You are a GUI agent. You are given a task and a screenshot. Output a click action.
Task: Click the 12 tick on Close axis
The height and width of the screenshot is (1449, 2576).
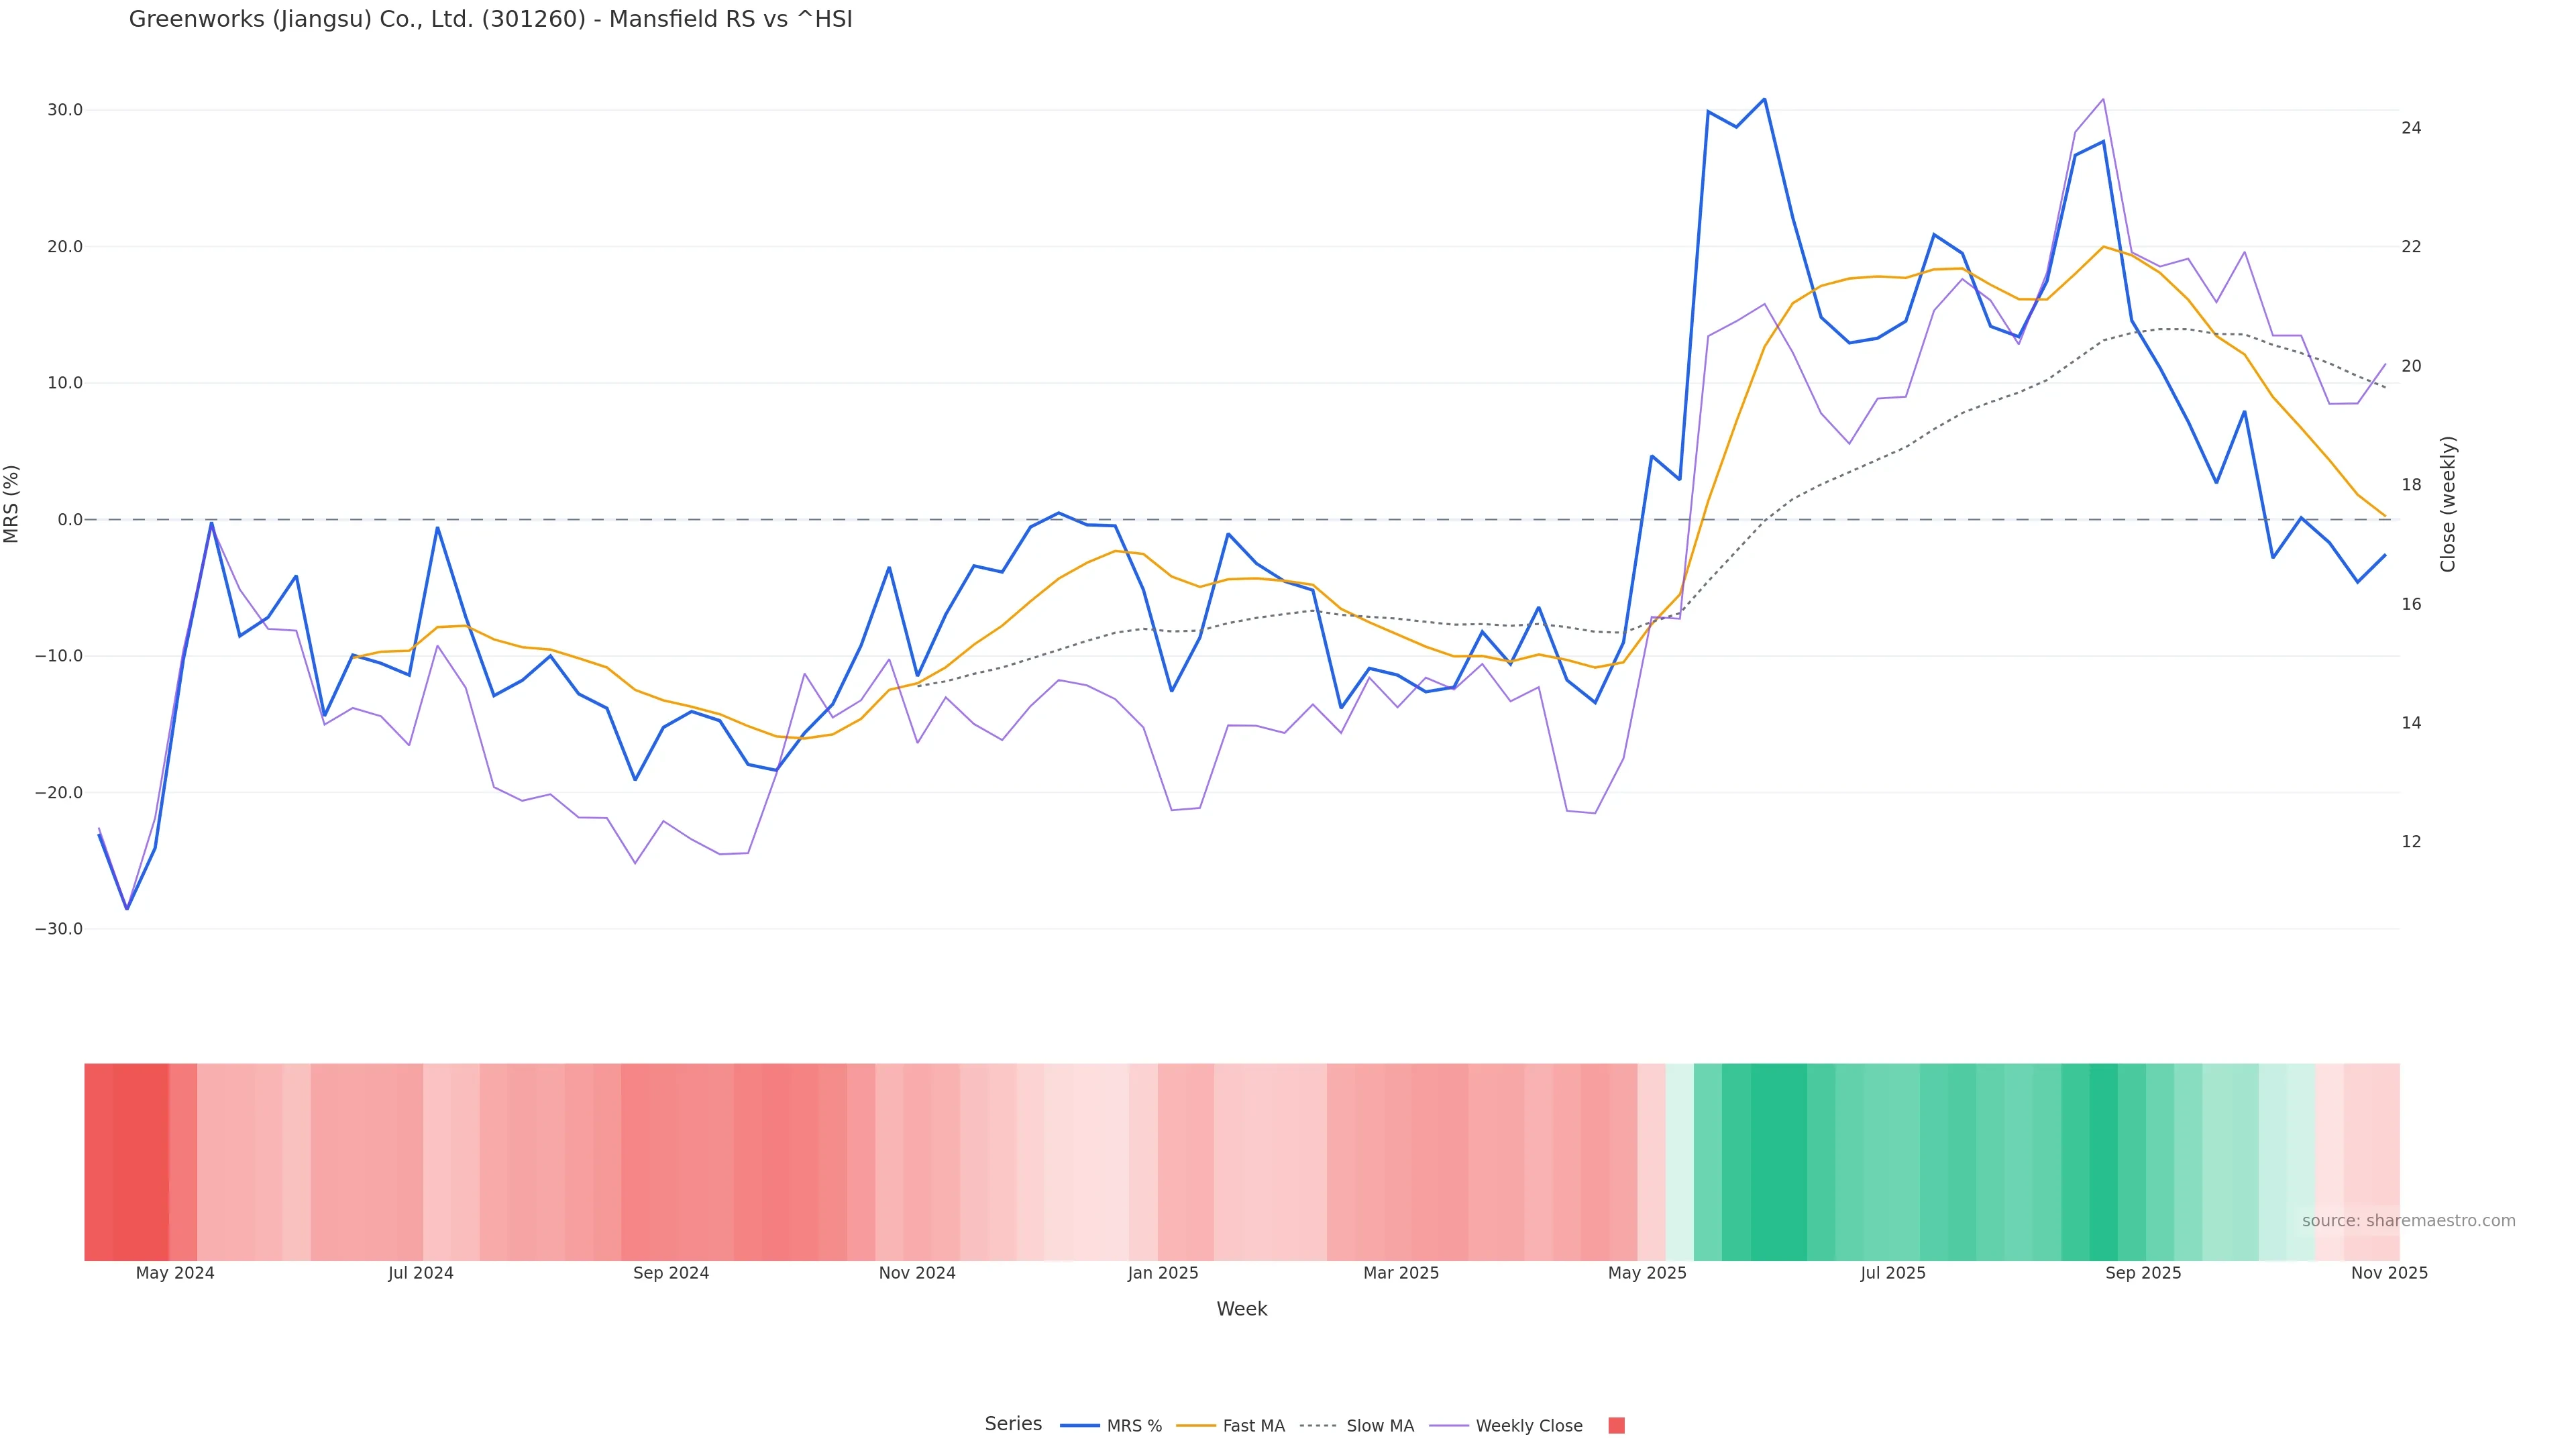pyautogui.click(x=2411, y=842)
